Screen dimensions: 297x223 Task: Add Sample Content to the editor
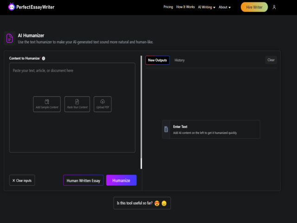click(x=46, y=104)
